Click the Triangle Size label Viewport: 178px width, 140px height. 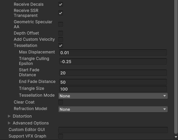tap(32, 89)
